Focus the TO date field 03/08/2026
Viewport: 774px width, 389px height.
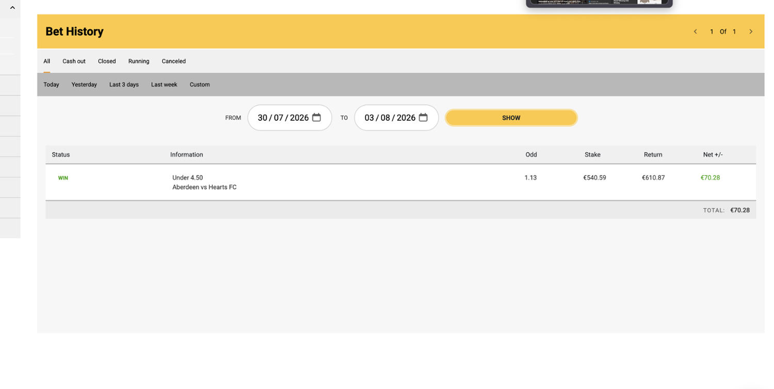396,118
